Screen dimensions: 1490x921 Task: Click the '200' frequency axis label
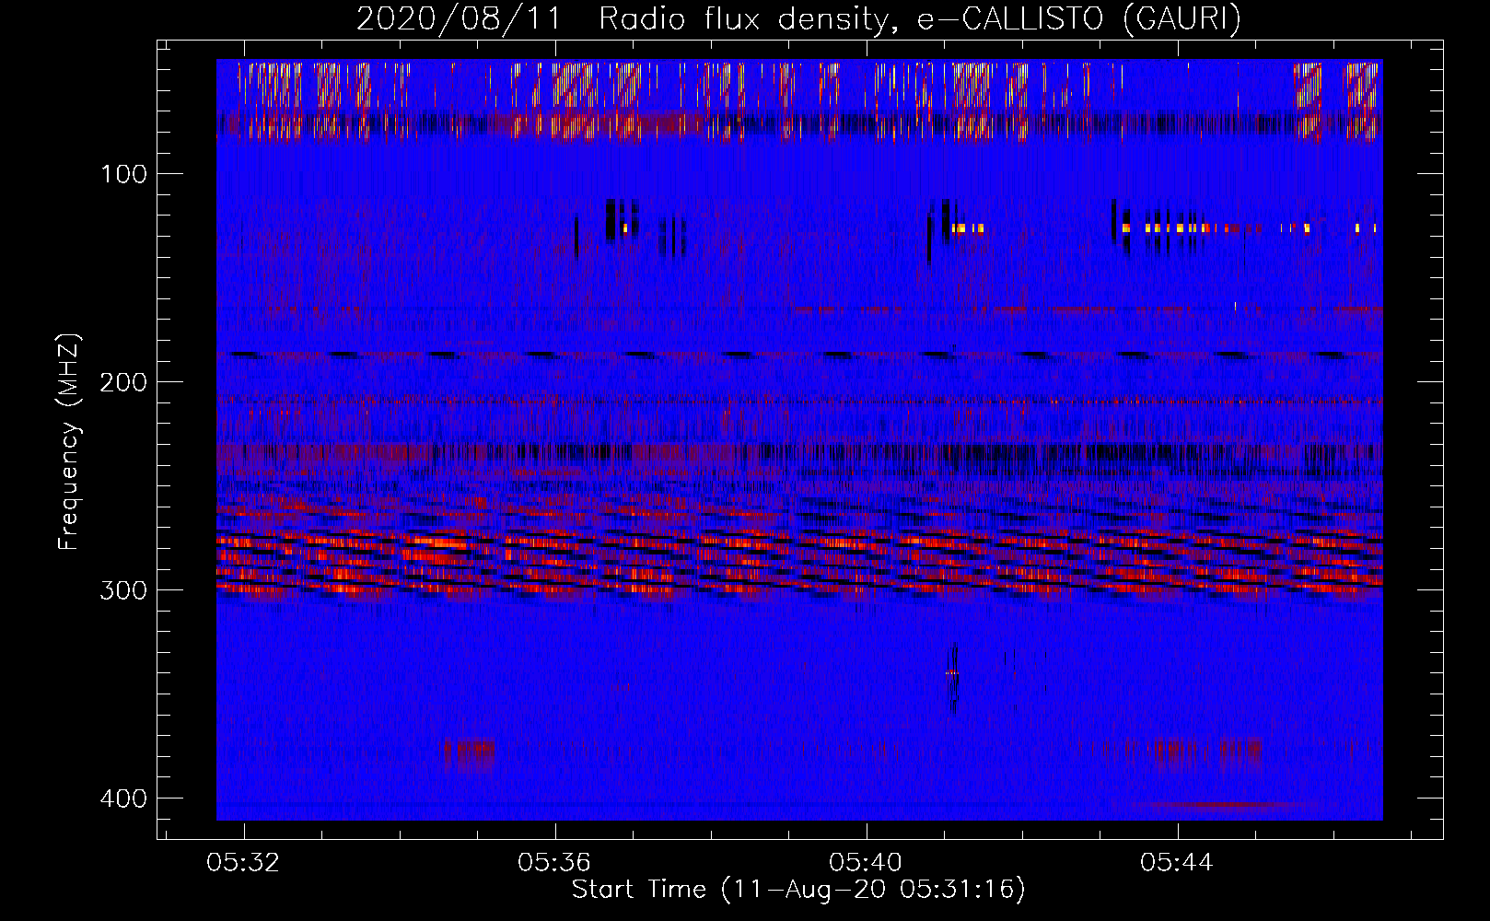tap(122, 382)
